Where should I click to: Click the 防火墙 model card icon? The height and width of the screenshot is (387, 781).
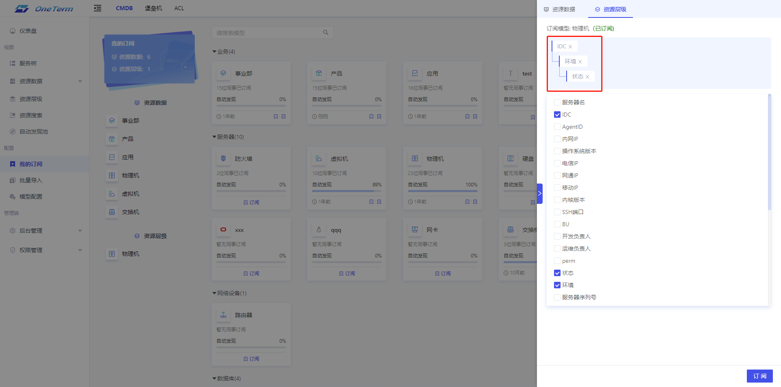(223, 159)
